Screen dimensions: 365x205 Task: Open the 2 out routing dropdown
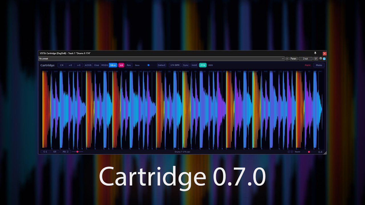[x=305, y=59]
